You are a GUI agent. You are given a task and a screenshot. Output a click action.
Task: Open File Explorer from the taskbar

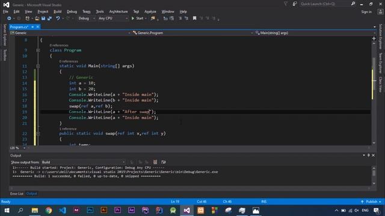(35, 211)
